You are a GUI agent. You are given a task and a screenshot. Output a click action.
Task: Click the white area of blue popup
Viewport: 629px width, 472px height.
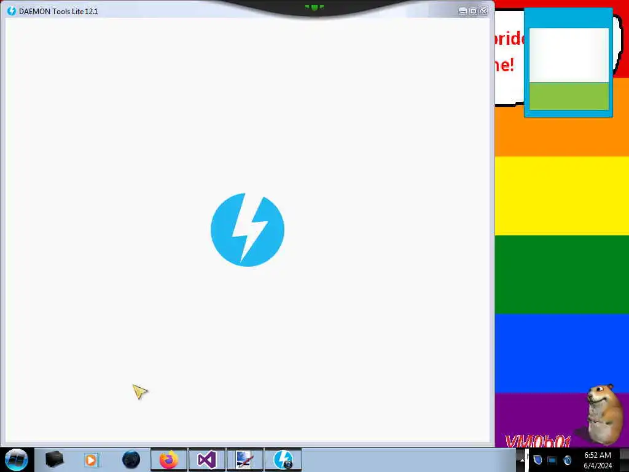(569, 55)
